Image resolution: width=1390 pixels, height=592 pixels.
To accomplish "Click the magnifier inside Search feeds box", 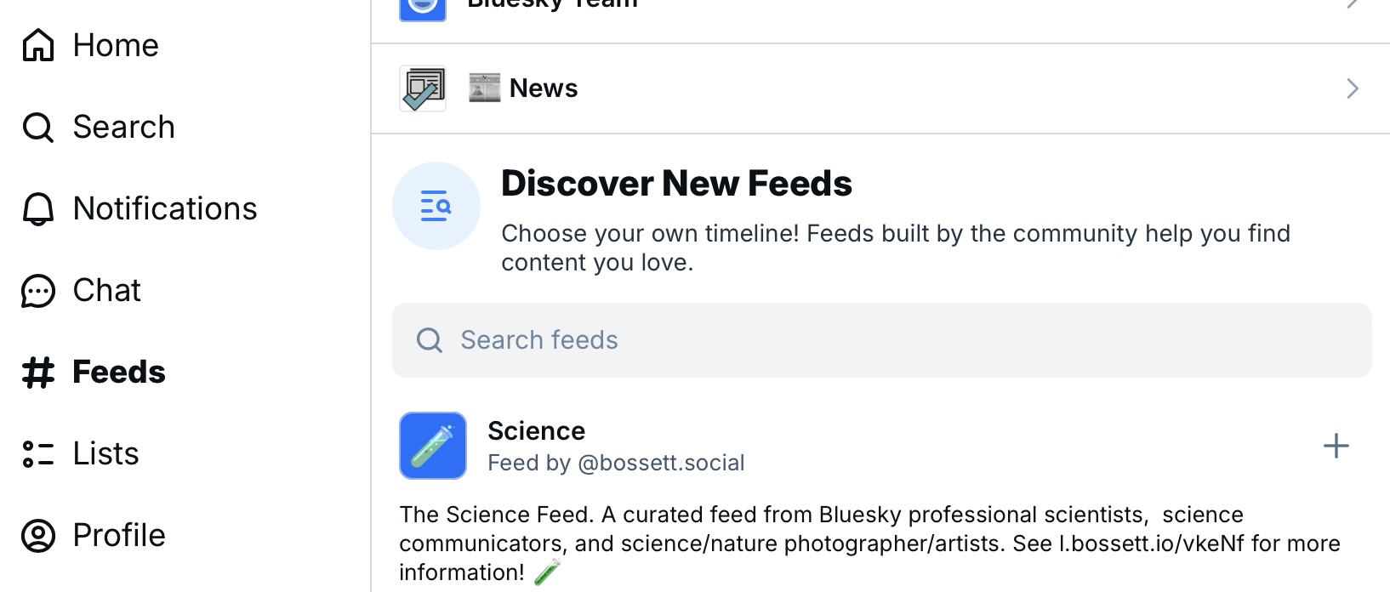I will tap(430, 340).
